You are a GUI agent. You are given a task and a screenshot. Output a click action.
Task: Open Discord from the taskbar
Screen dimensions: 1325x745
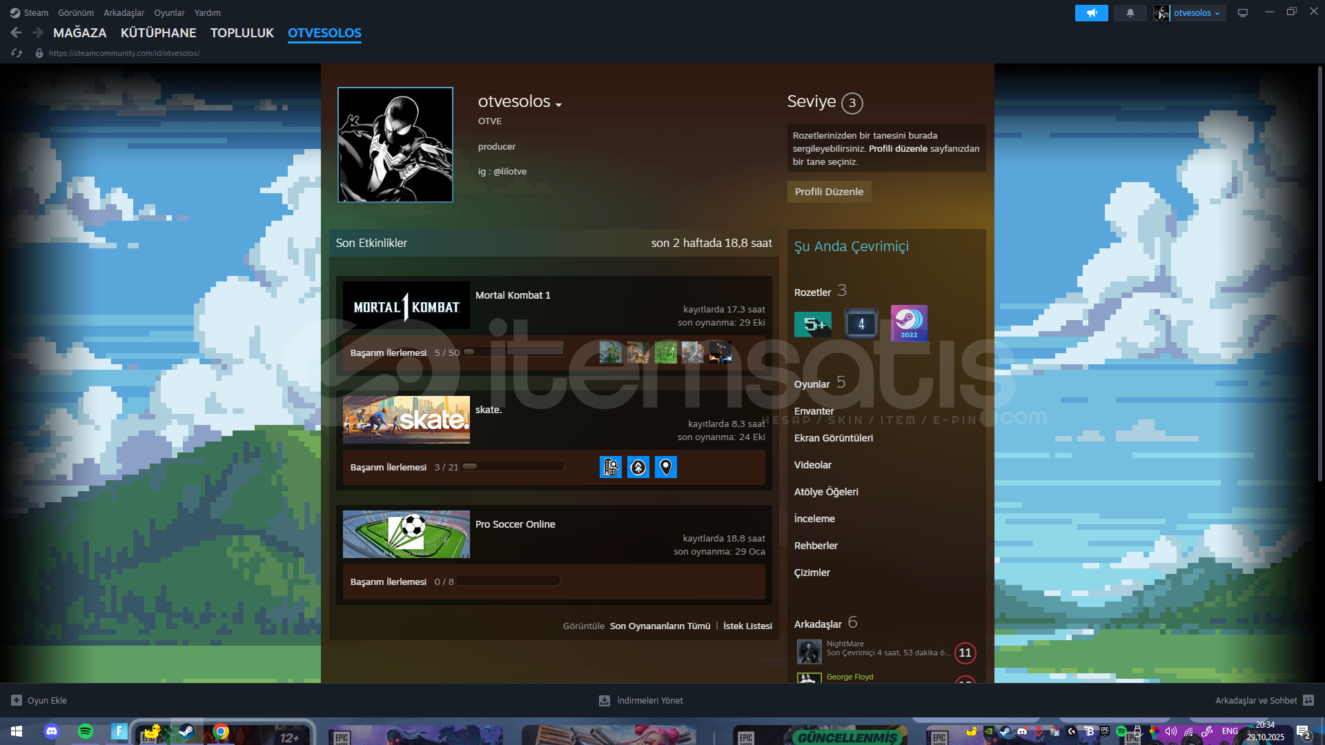(x=52, y=732)
